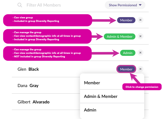
Task: Open the Show Permissioned dropdown
Action: (x=125, y=5)
